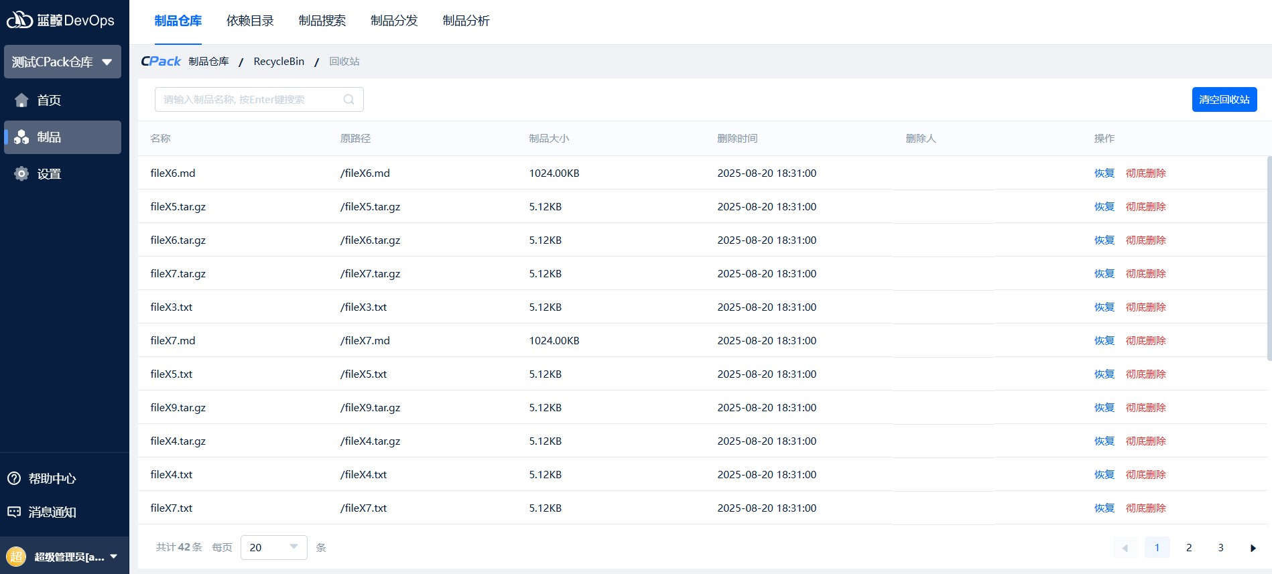The width and height of the screenshot is (1272, 574).
Task: Go to page 2 in pagination
Action: point(1189,548)
